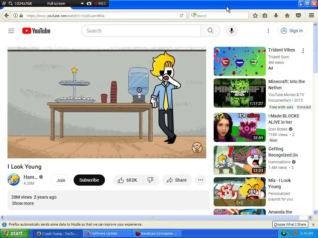The image size is (318, 238).
Task: Click the Ham... channel name under video
Action: [x=30, y=177]
